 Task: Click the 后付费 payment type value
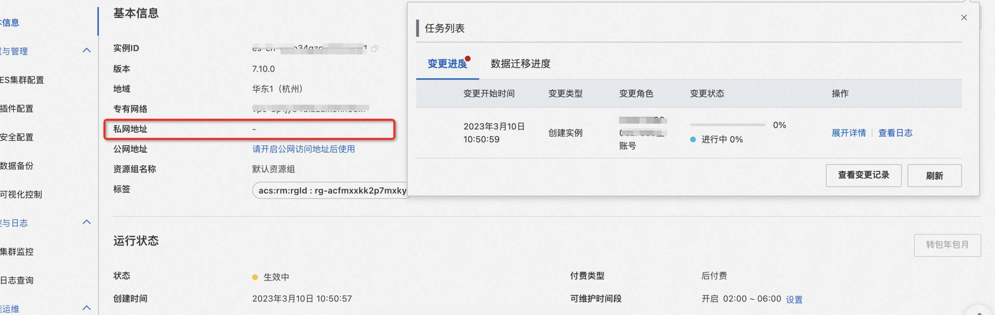[714, 276]
